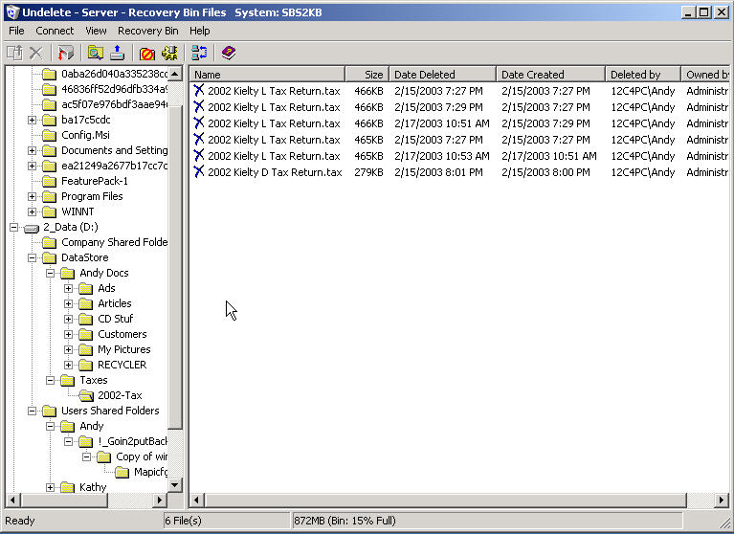The height and width of the screenshot is (534, 734).
Task: Click the search folder magnifier toolbar icon
Action: (96, 53)
